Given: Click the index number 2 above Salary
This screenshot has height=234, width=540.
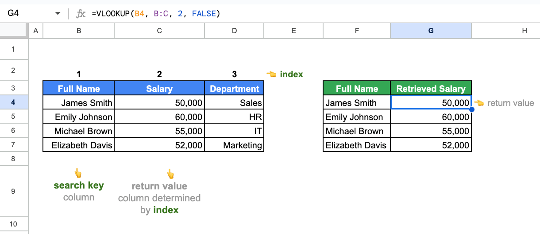Looking at the screenshot, I should tap(159, 74).
